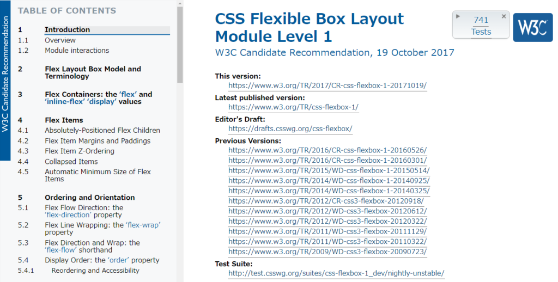Click the CSS Flexible Box Layout title
The width and height of the screenshot is (558, 282).
pos(310,27)
